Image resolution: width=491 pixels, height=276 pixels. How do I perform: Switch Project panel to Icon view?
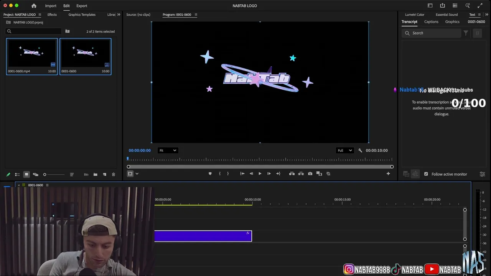(x=26, y=174)
